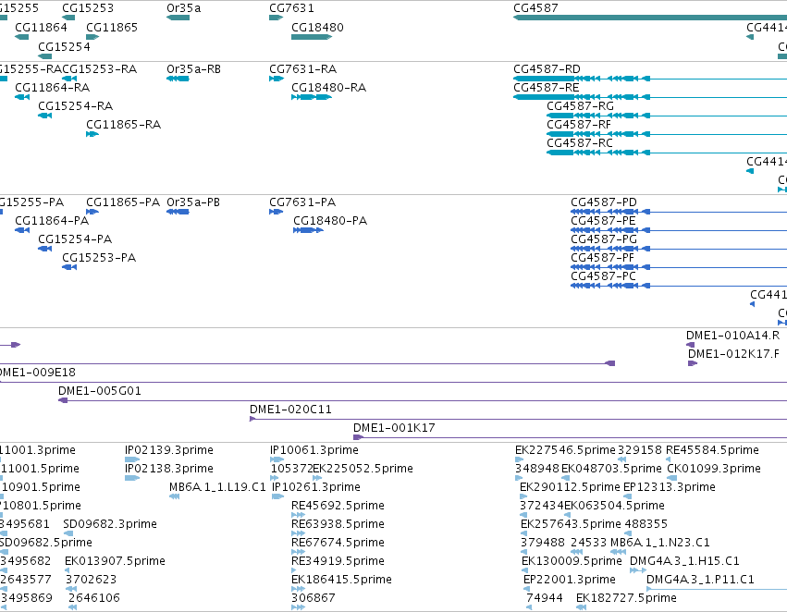This screenshot has width=787, height=612.
Task: Click protein CG4587-PD label
Action: pyautogui.click(x=604, y=202)
